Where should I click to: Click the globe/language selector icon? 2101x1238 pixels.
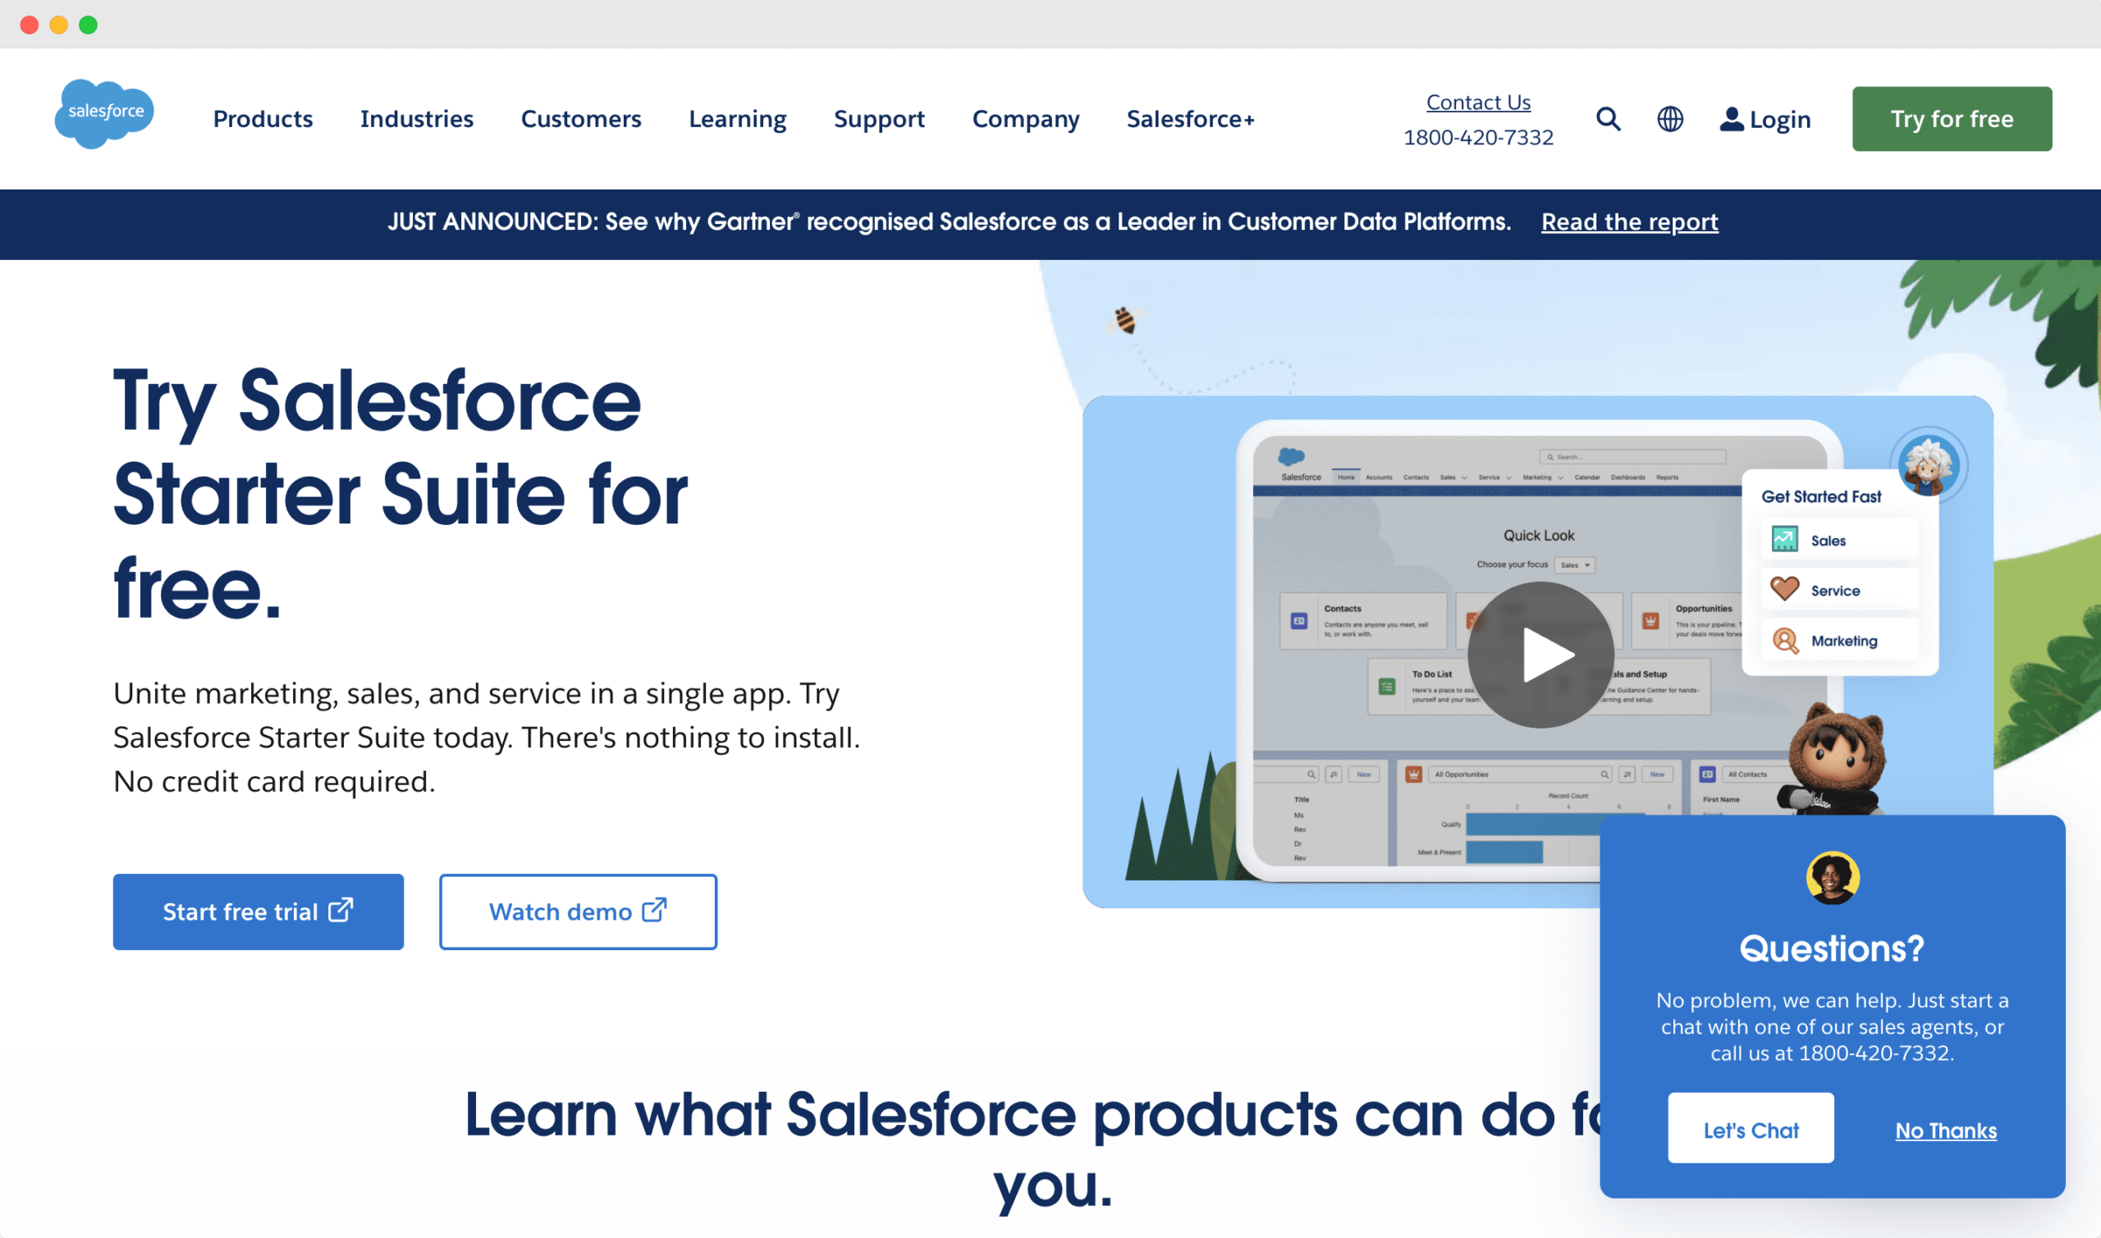tap(1670, 118)
